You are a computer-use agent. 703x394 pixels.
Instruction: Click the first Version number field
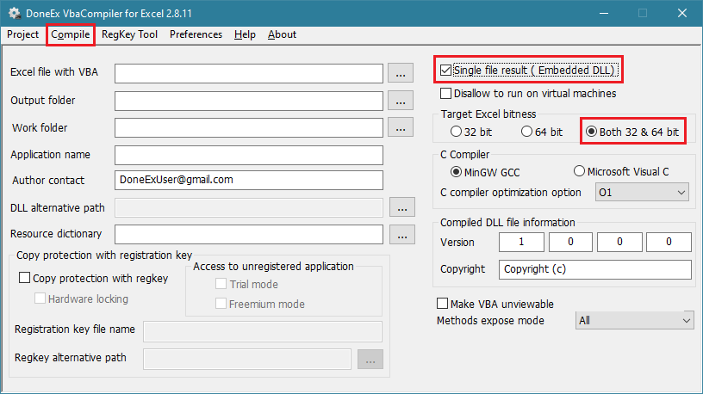(x=521, y=243)
